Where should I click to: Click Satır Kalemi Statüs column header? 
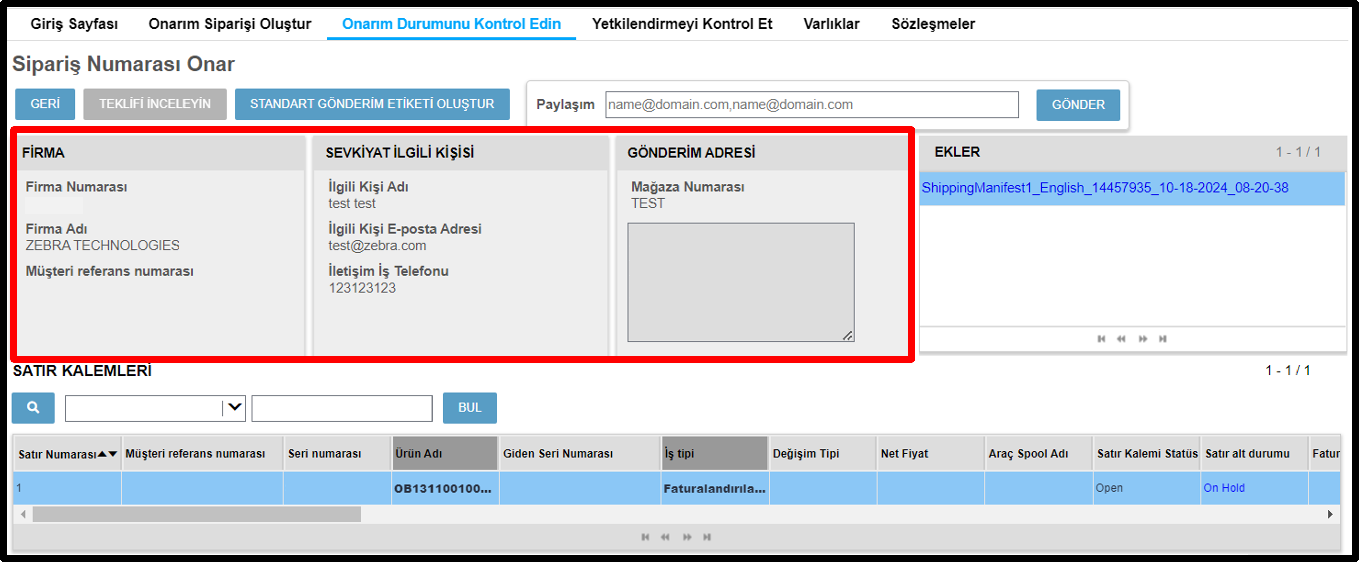click(1147, 453)
